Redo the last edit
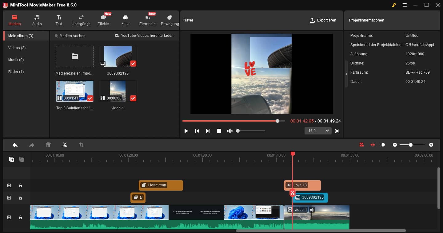 pyautogui.click(x=31, y=145)
